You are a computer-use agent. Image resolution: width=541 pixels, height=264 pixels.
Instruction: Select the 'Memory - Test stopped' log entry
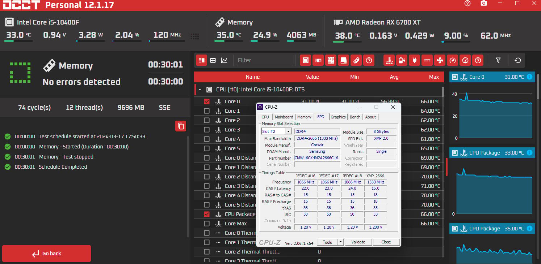click(66, 157)
